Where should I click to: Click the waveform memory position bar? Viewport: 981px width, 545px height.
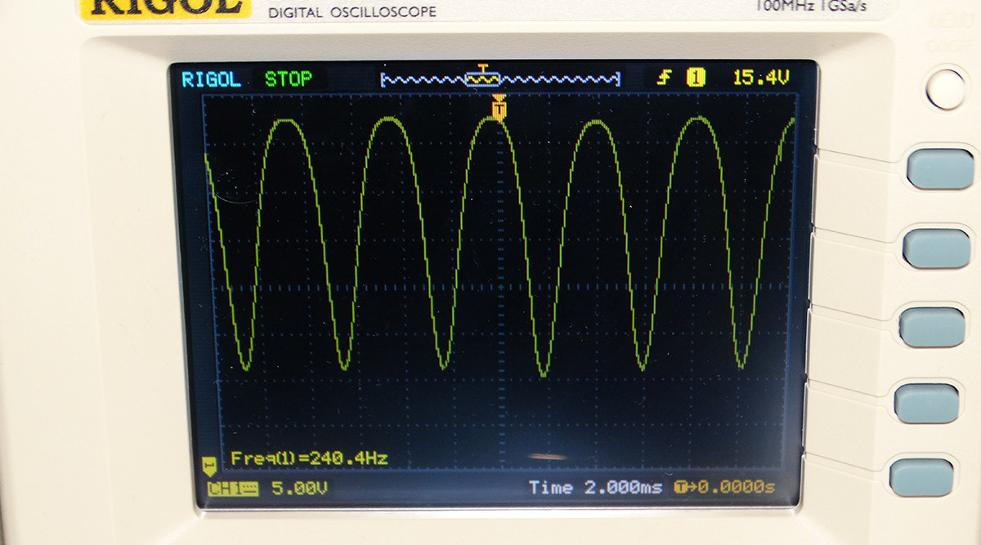(x=500, y=79)
